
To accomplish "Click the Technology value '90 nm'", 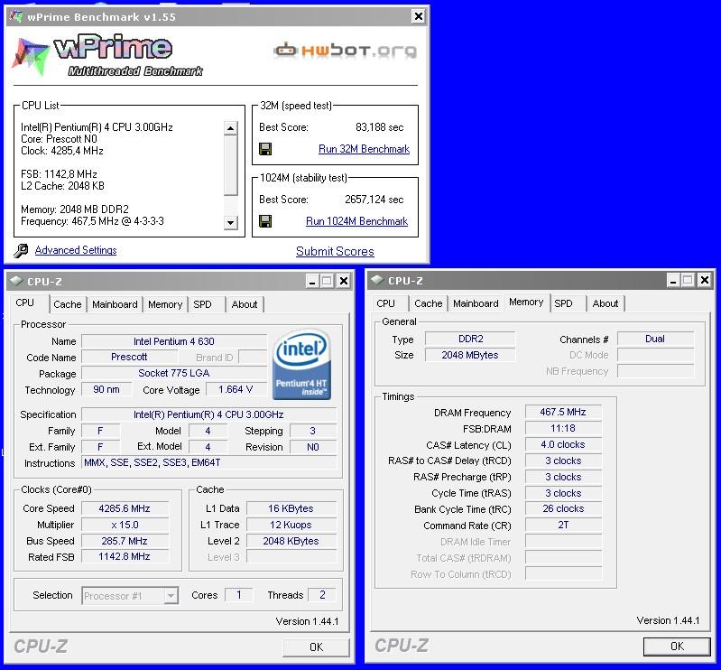I will (x=106, y=389).
